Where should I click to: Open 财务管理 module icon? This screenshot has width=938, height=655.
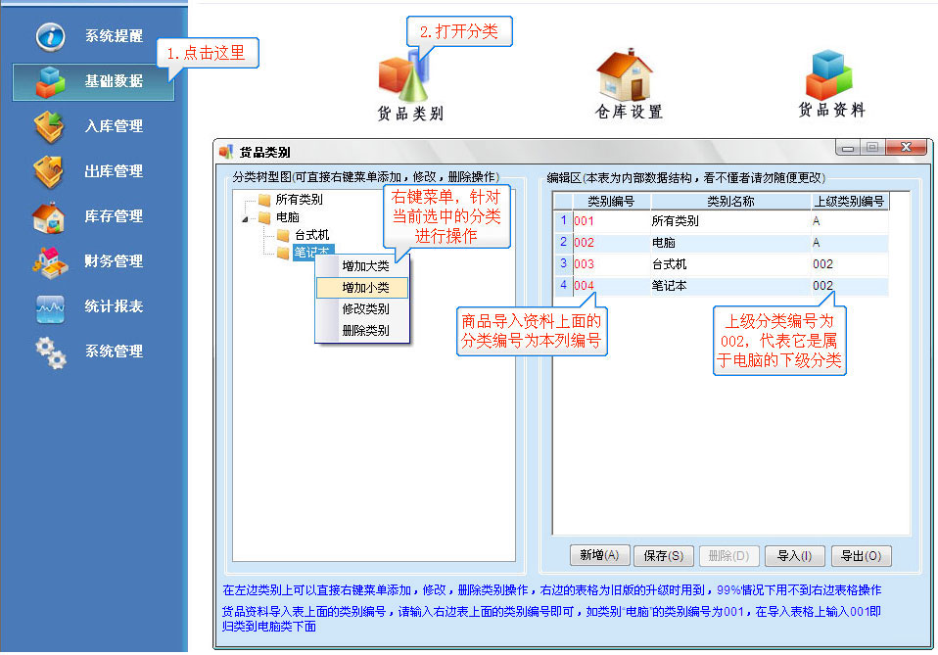coord(49,261)
